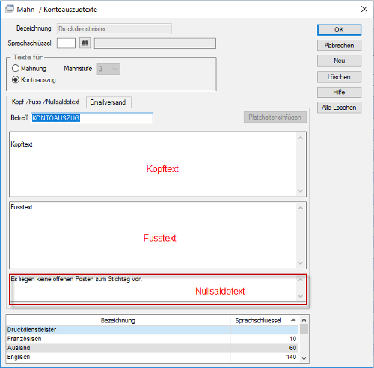
Task: Close the Mahn- / Kontoauszugtexte dialog
Action: [x=364, y=9]
